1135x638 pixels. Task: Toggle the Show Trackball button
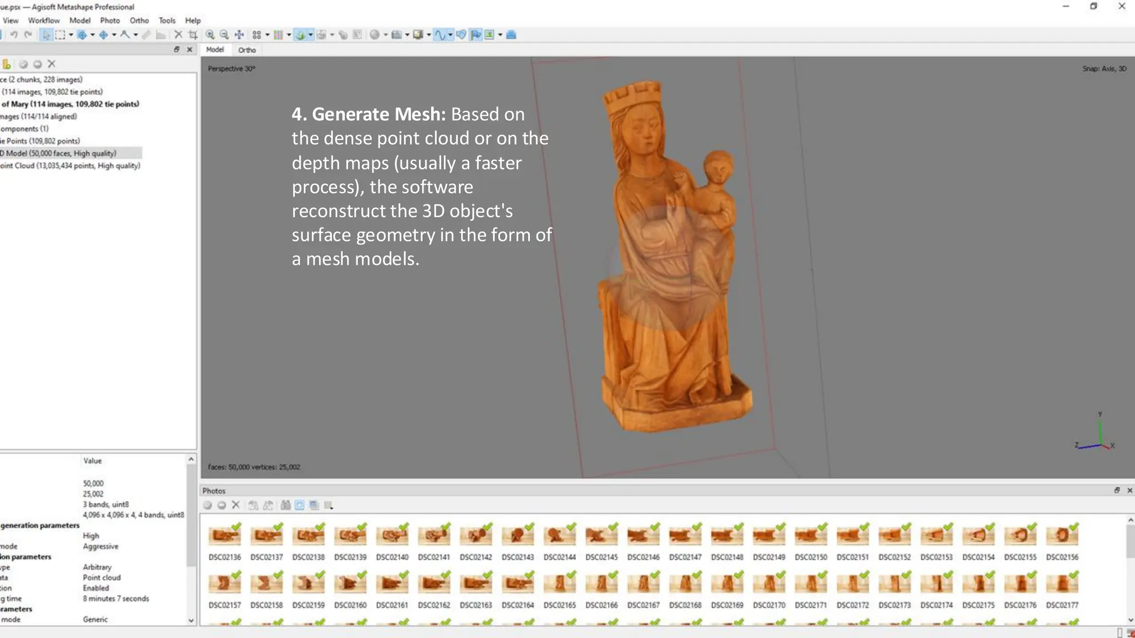(x=439, y=35)
